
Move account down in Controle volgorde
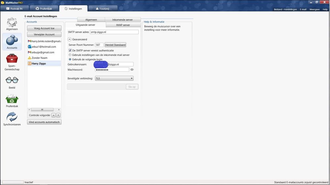(58, 115)
